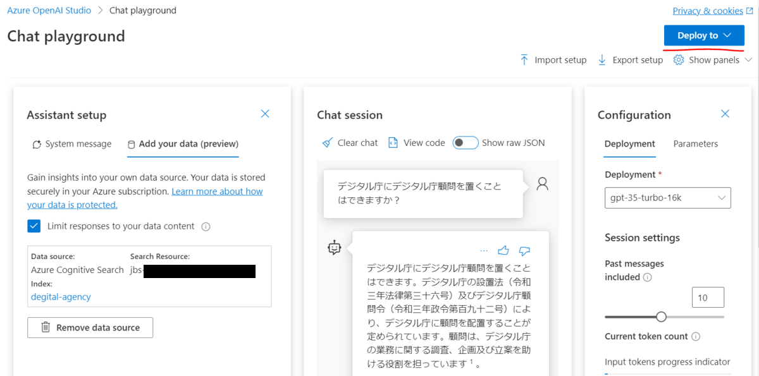Click the Remove data source button

coord(90,327)
